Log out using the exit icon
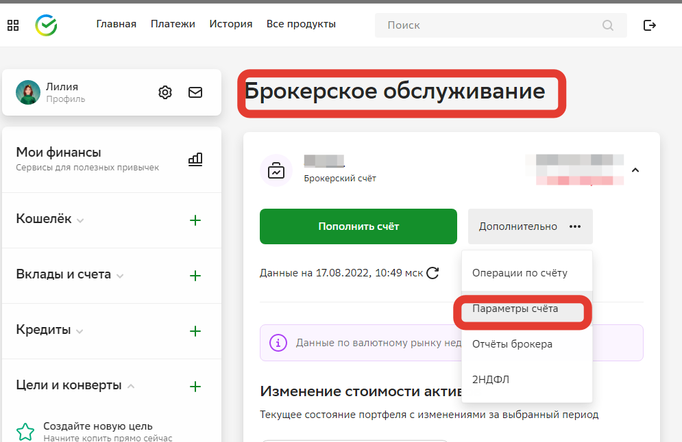The image size is (682, 442). [x=649, y=24]
